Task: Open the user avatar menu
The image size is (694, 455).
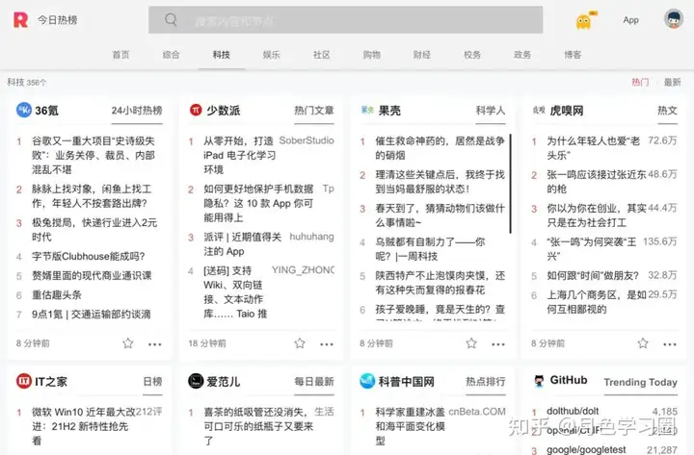Action: pos(674,19)
